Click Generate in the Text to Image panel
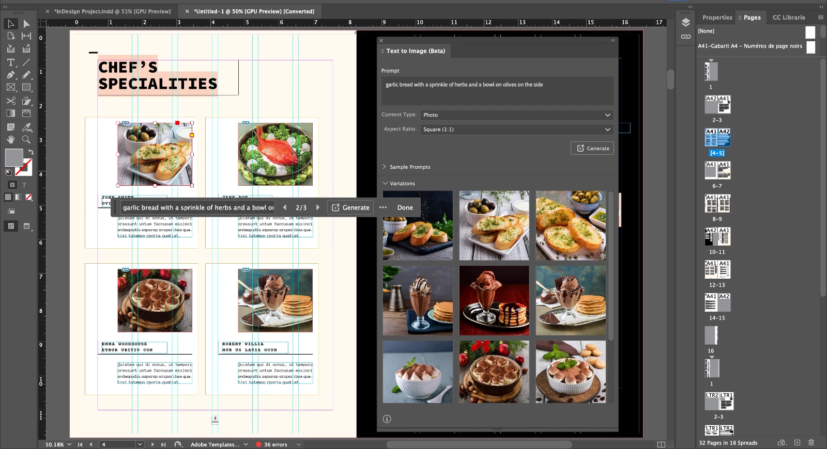Image resolution: width=827 pixels, height=449 pixels. [x=592, y=148]
